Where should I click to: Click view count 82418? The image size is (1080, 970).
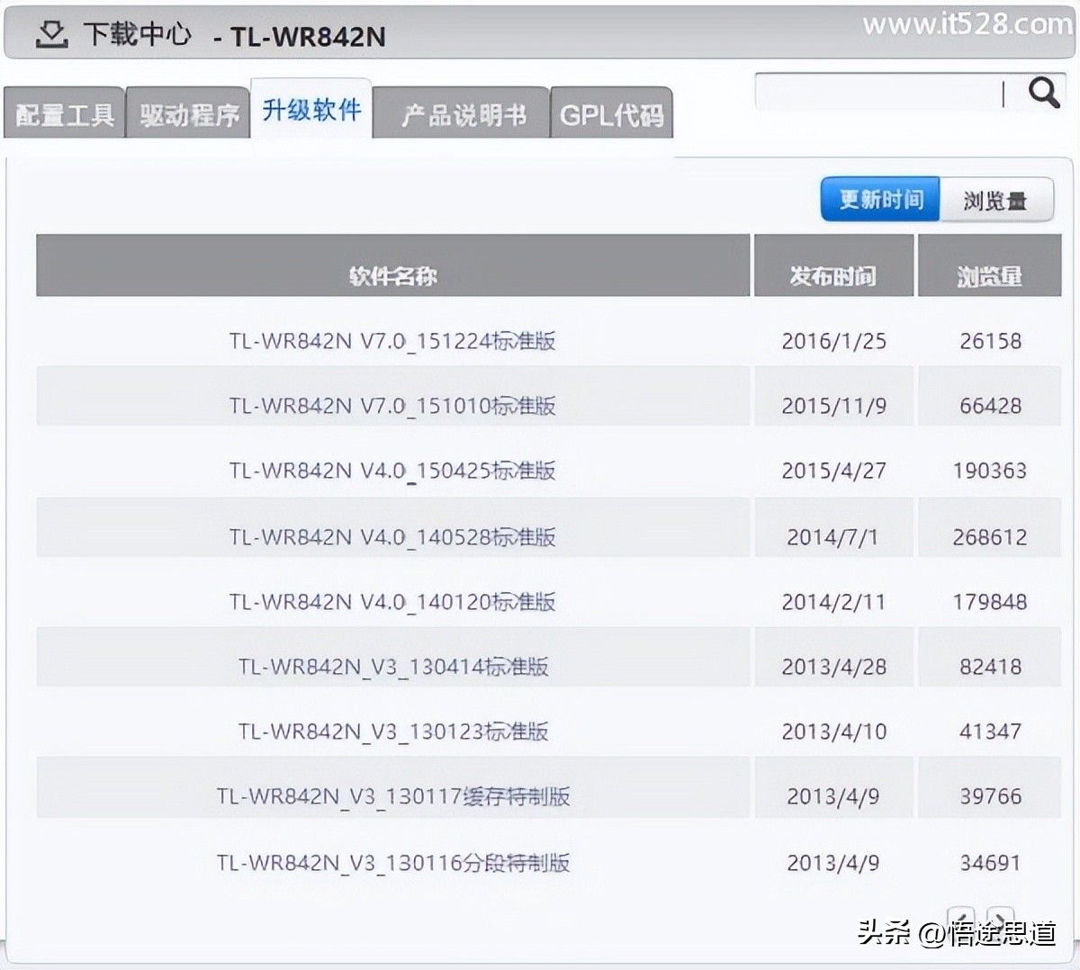point(990,667)
